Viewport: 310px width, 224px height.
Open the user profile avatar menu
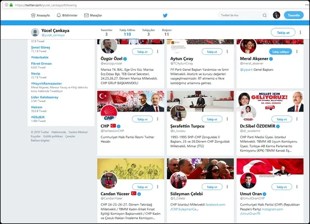coord(276,15)
